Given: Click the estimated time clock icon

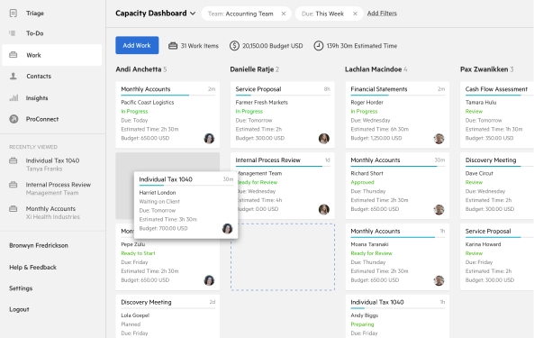Looking at the screenshot, I should [319, 46].
